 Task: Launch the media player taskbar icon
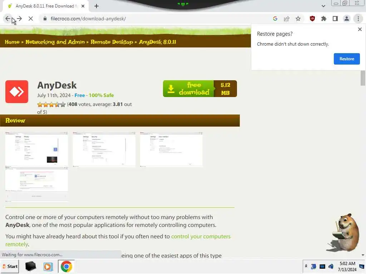pyautogui.click(x=48, y=267)
